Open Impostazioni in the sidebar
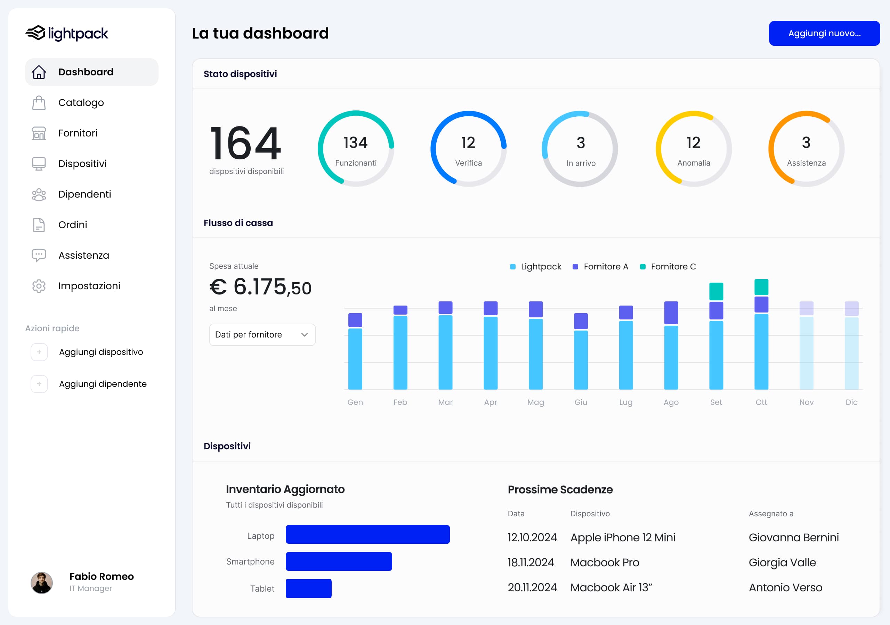Screen dimensions: 890x625 point(92,286)
